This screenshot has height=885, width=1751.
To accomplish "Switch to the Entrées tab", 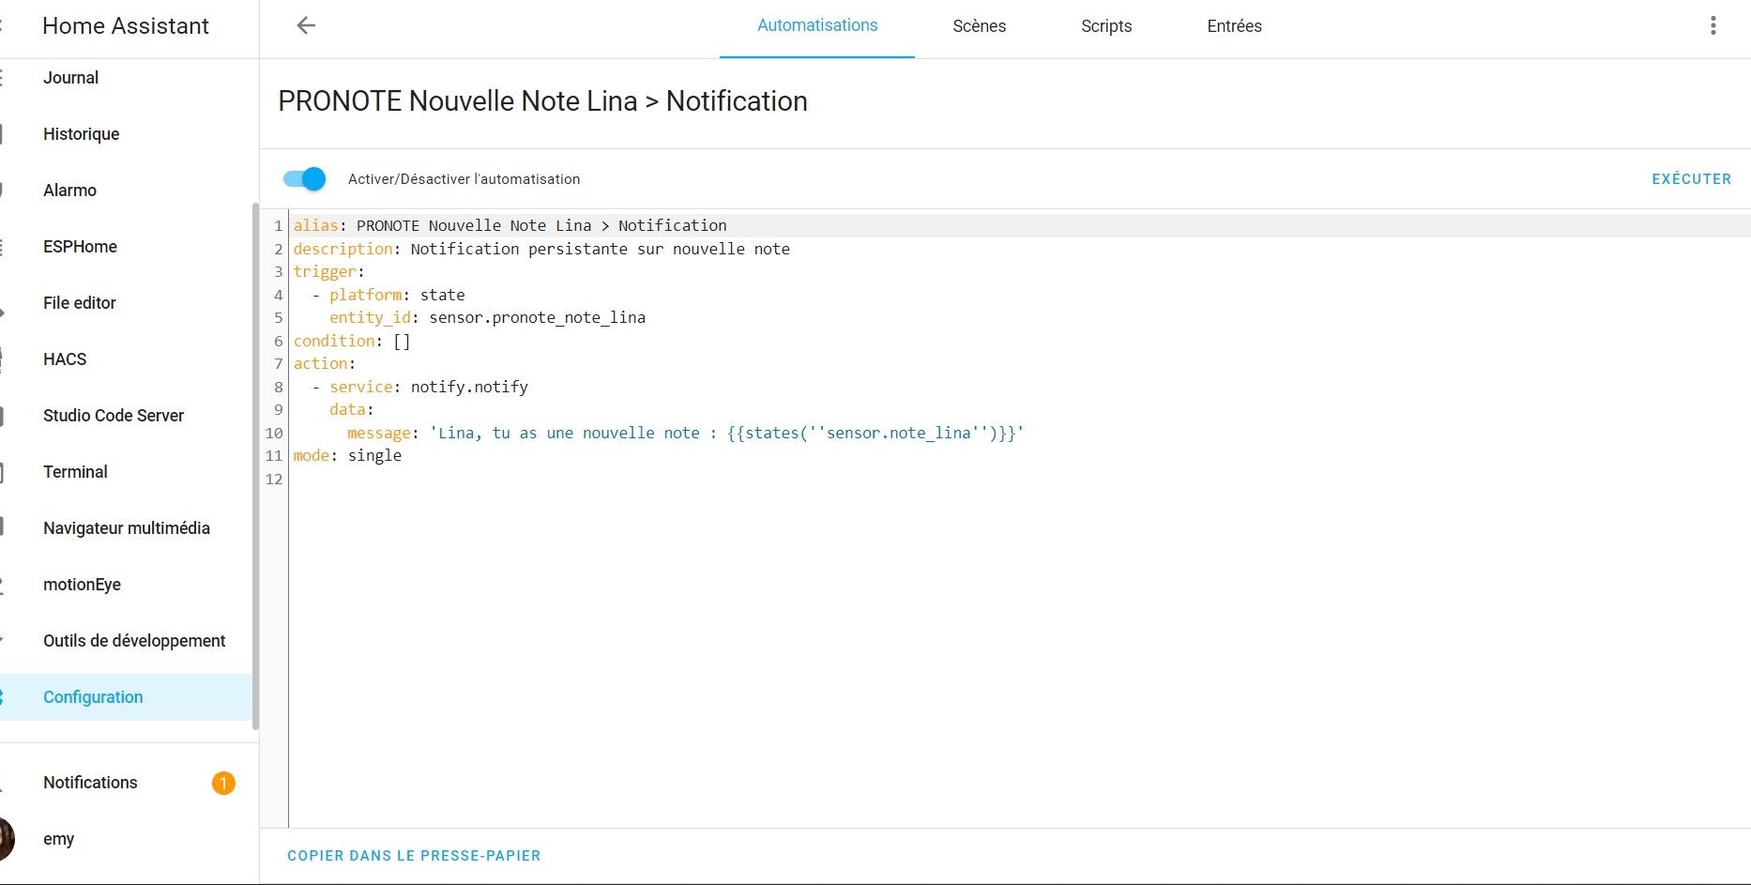I will 1234,26.
